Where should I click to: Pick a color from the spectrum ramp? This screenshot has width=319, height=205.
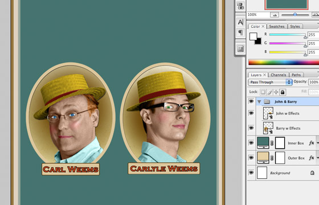[284, 62]
